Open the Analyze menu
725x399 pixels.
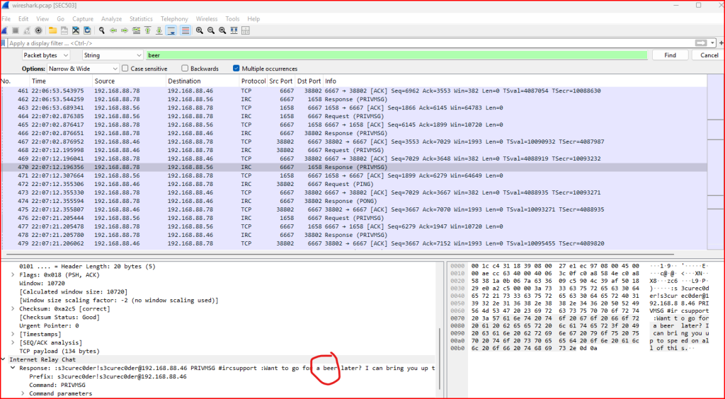(x=111, y=19)
